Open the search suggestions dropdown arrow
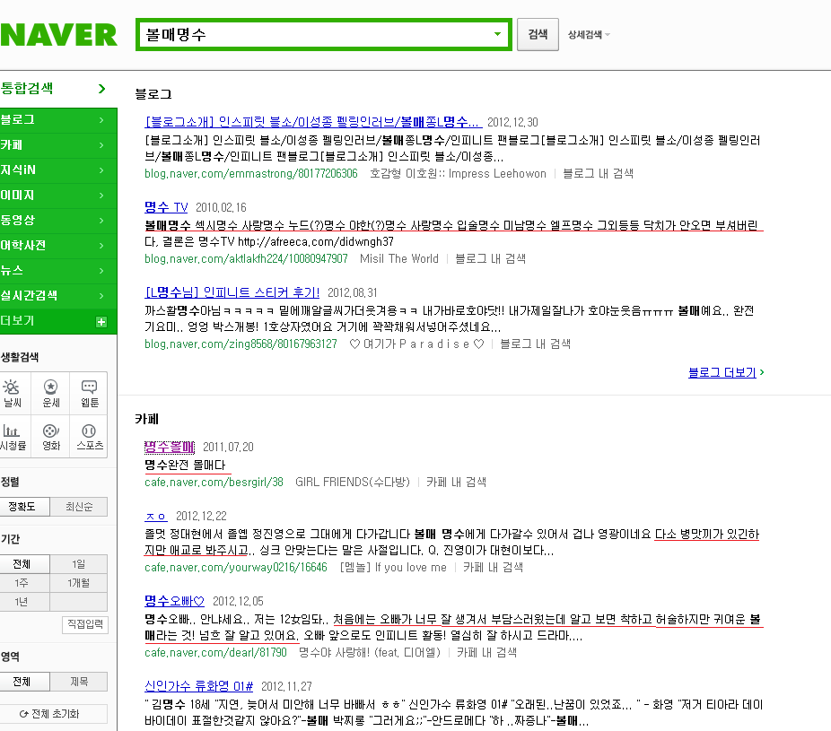Viewport: 831px width, 731px height. pyautogui.click(x=497, y=34)
